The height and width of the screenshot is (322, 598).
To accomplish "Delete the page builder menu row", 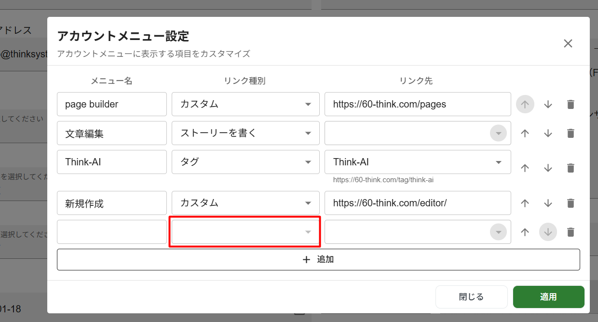I will (x=571, y=105).
